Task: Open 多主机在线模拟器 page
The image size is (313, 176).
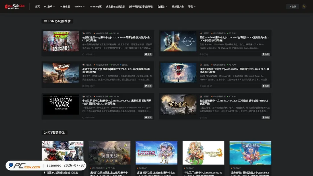Action: click(115, 7)
